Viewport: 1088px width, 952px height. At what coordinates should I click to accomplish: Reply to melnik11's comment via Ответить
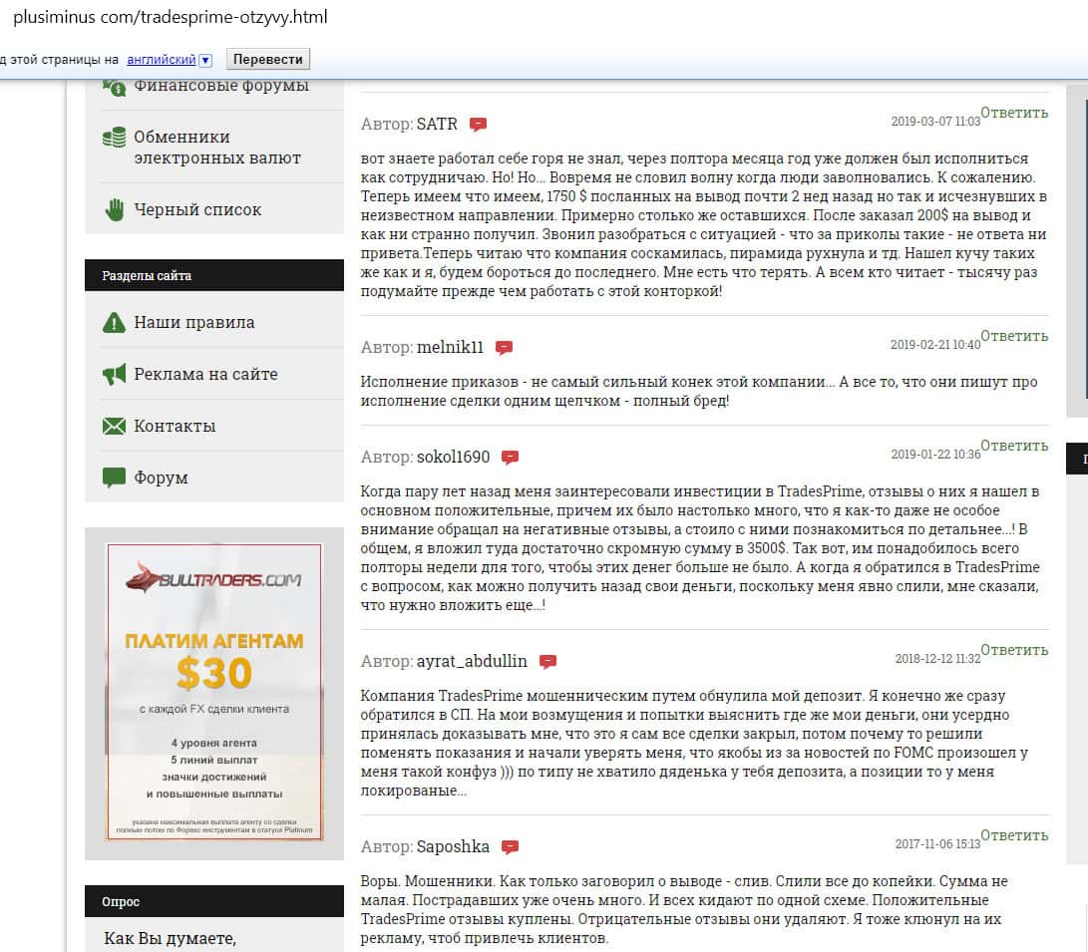coord(1014,336)
